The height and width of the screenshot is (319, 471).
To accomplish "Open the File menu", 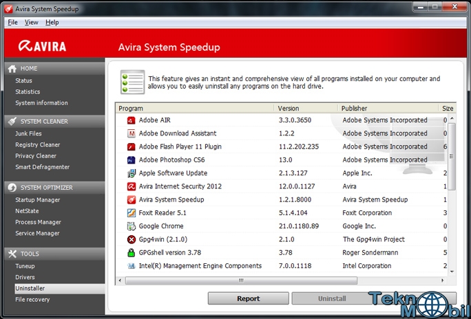I will click(12, 22).
